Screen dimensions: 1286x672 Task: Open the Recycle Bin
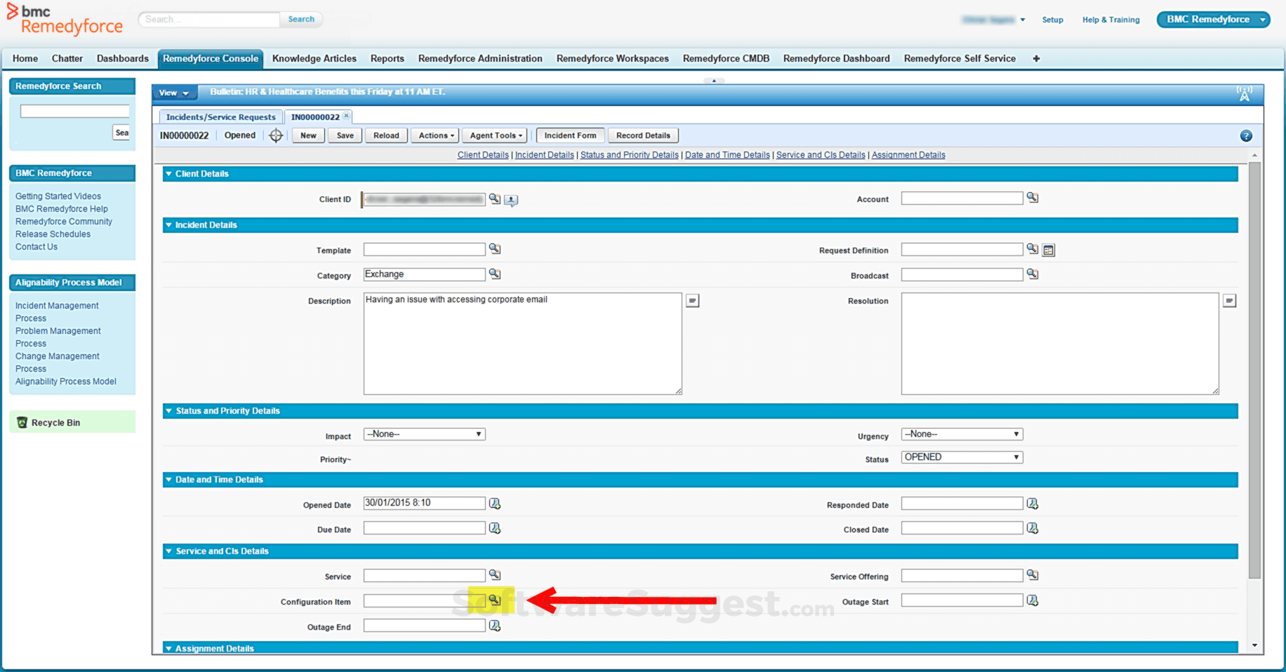click(x=55, y=423)
